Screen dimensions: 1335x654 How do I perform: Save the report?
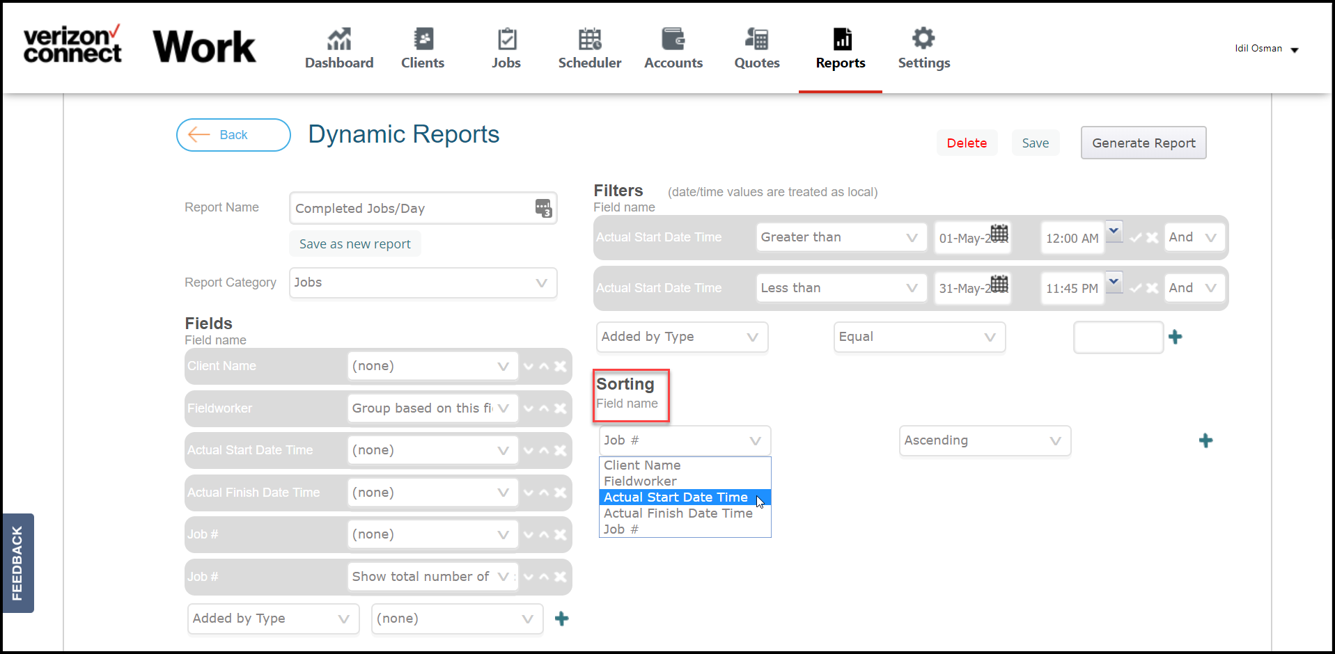point(1035,143)
